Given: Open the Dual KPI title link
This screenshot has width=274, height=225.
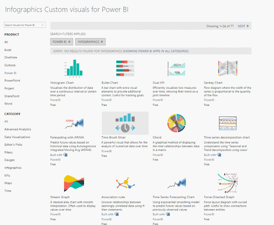Looking at the screenshot, I should [158, 83].
